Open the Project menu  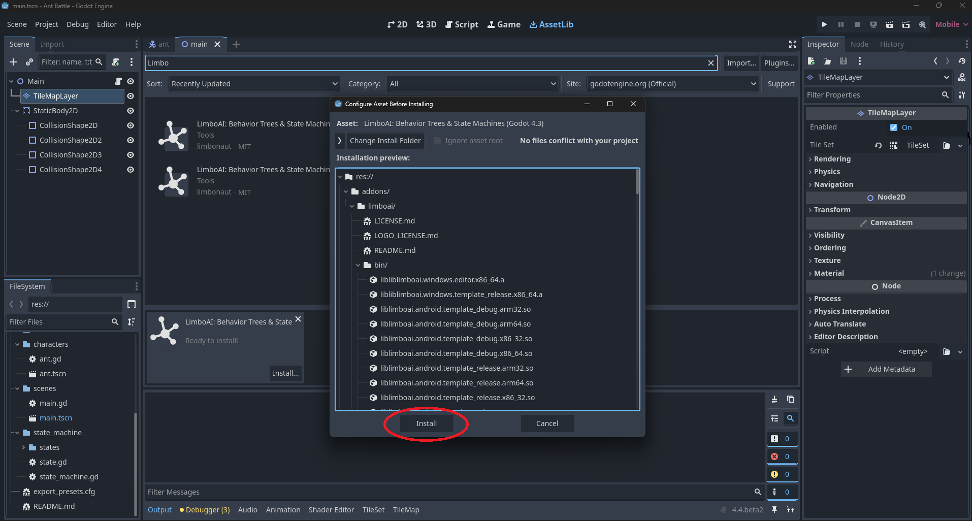click(46, 24)
